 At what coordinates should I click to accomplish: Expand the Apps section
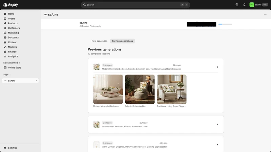tap(7, 75)
